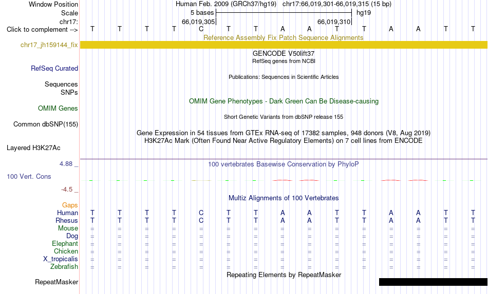This screenshot has height=294, width=488.
Task: Open the 100 Vert. Cons label
Action: click(x=29, y=176)
